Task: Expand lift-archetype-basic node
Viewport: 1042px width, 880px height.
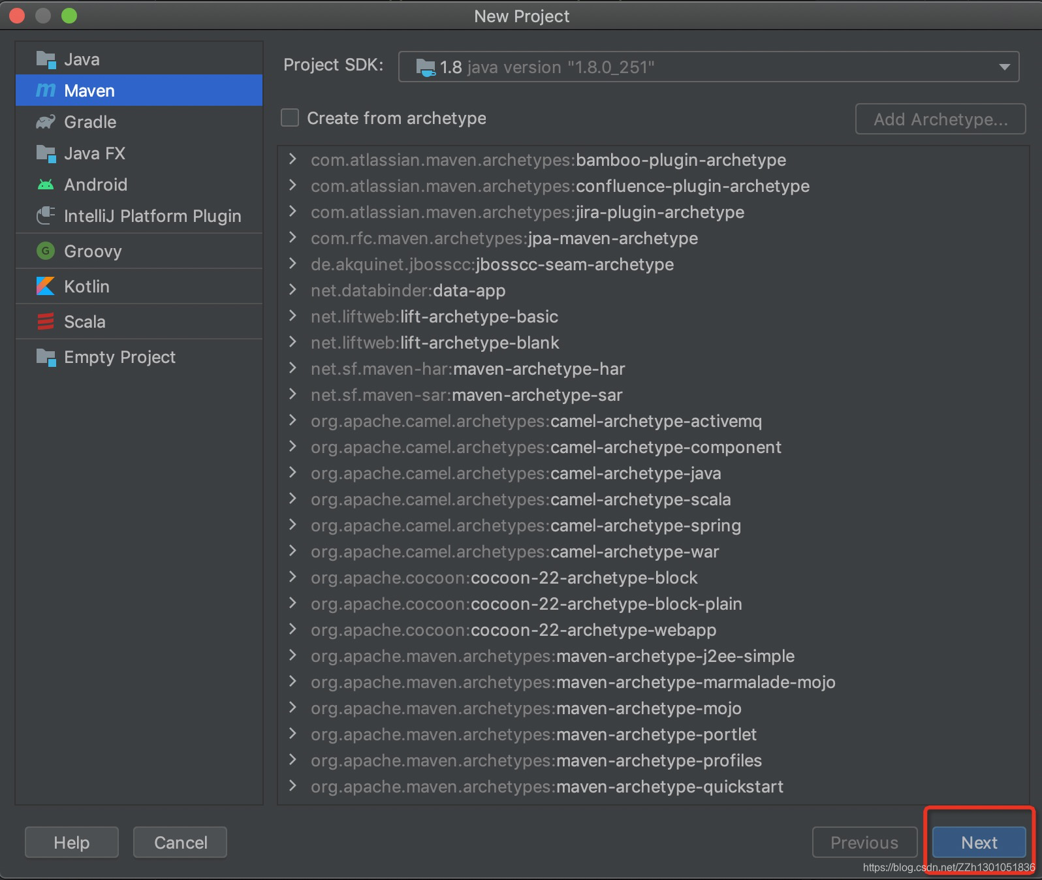Action: click(292, 316)
